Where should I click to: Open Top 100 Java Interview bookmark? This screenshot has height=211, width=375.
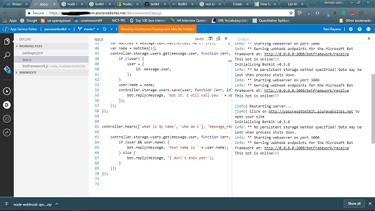click(148, 20)
